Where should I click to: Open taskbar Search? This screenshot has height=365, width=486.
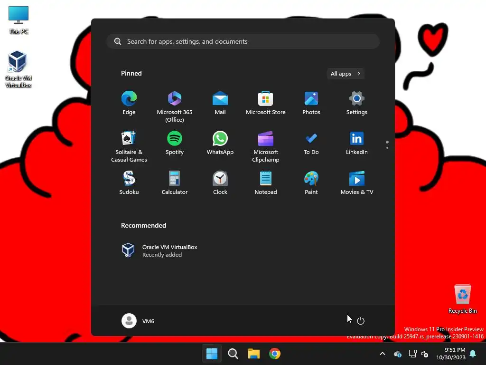233,354
